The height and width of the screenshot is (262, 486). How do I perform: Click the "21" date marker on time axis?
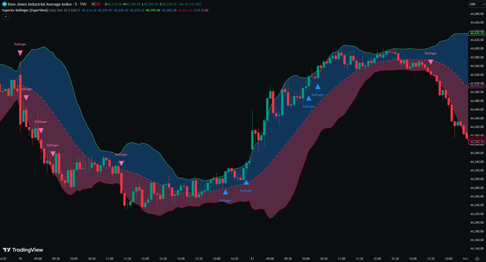point(252,259)
